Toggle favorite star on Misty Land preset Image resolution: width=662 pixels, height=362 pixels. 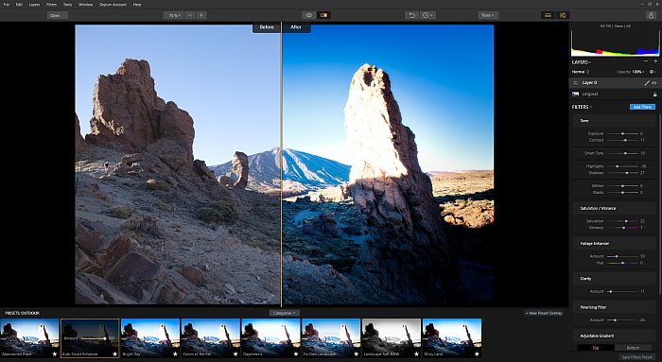click(477, 354)
